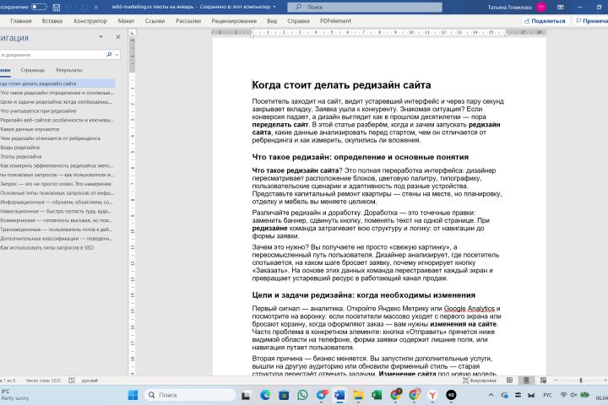Open Customize Quick Access Toolbar arrow
This screenshot has height=405, width=608.
click(95, 7)
